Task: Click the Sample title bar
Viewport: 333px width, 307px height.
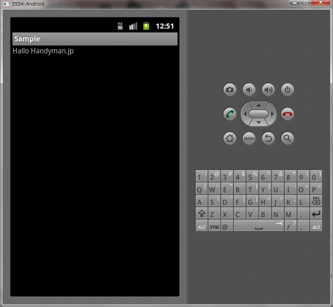Action: (x=95, y=39)
